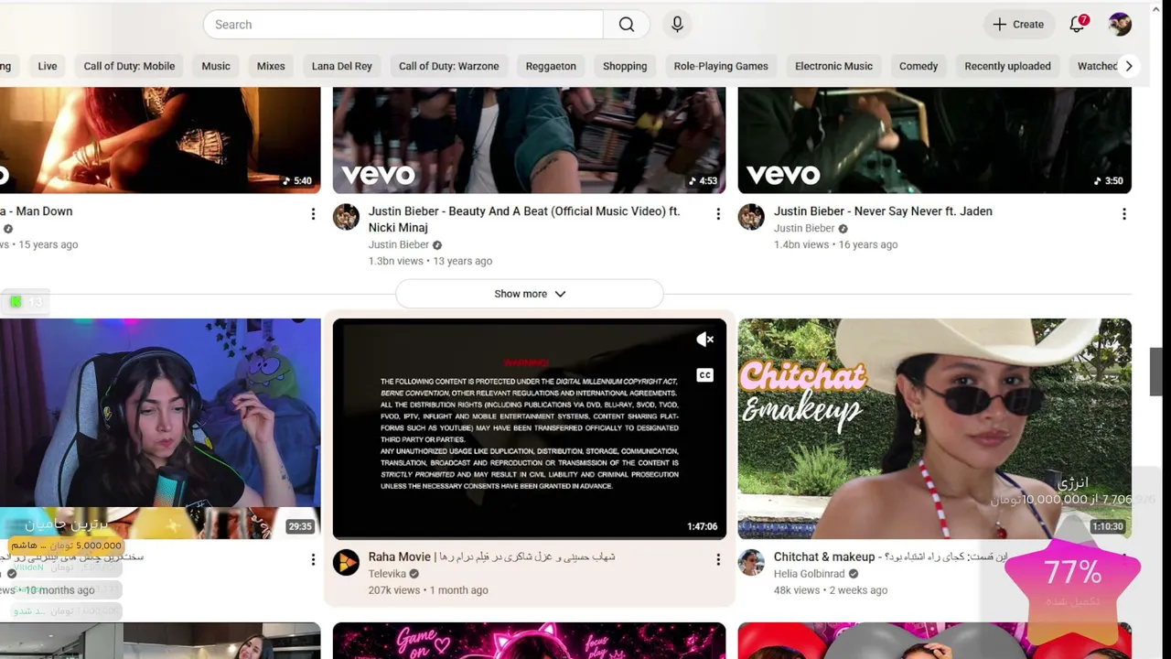Visit the Televika channel name
Screen dimensions: 1171x659
tap(387, 574)
